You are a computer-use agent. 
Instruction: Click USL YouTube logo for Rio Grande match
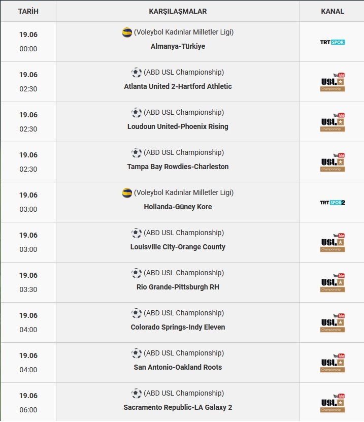point(332,282)
